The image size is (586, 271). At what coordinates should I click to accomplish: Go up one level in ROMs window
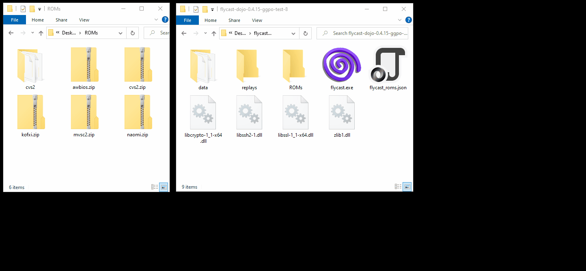41,33
